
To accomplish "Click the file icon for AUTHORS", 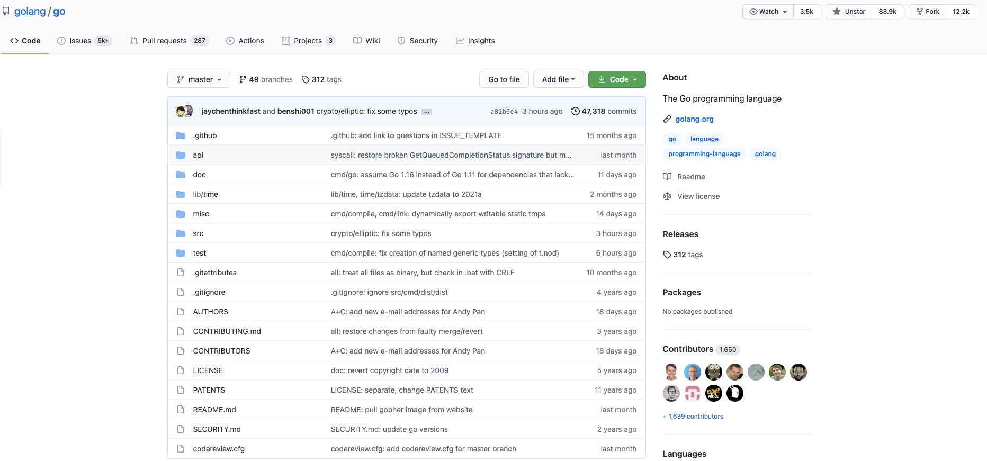I will (181, 312).
